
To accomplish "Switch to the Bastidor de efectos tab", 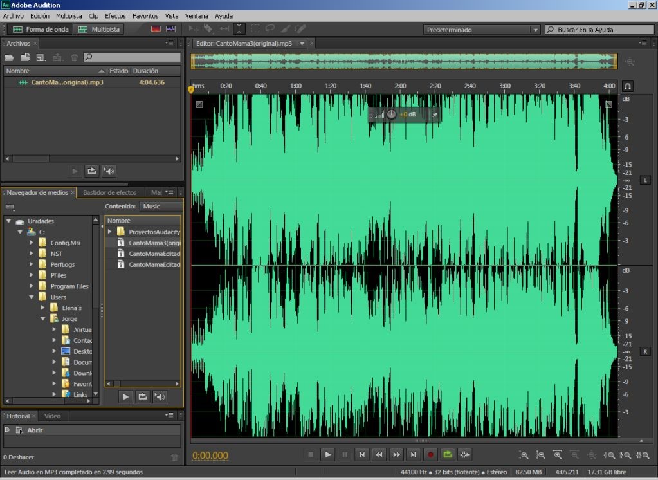I will pos(109,192).
